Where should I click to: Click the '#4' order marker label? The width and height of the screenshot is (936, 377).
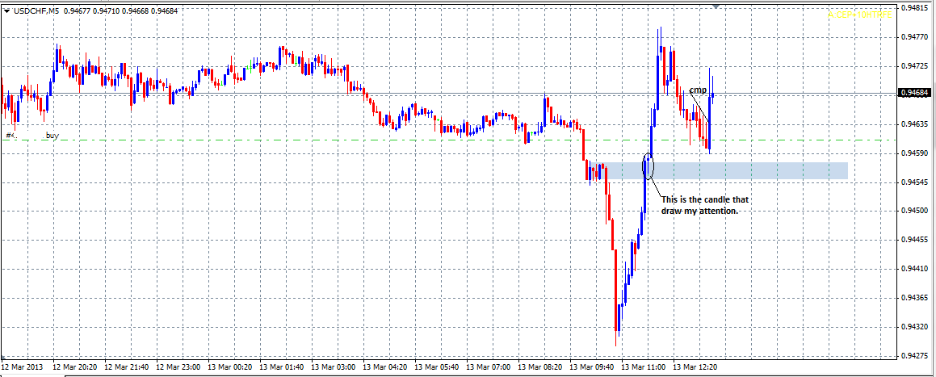tap(10, 136)
